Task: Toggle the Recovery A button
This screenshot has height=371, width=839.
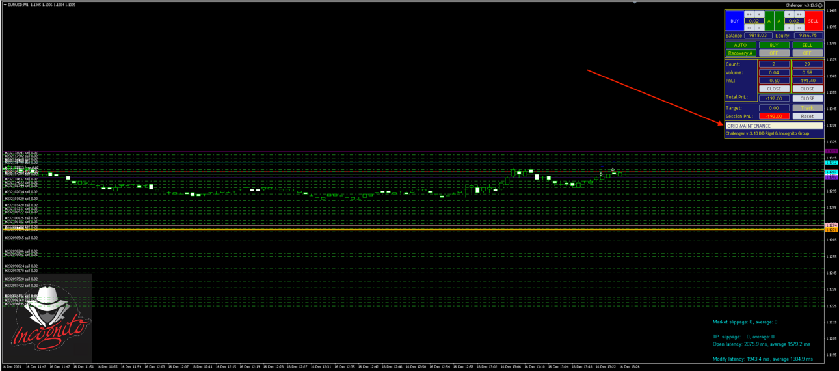Action: 741,53
